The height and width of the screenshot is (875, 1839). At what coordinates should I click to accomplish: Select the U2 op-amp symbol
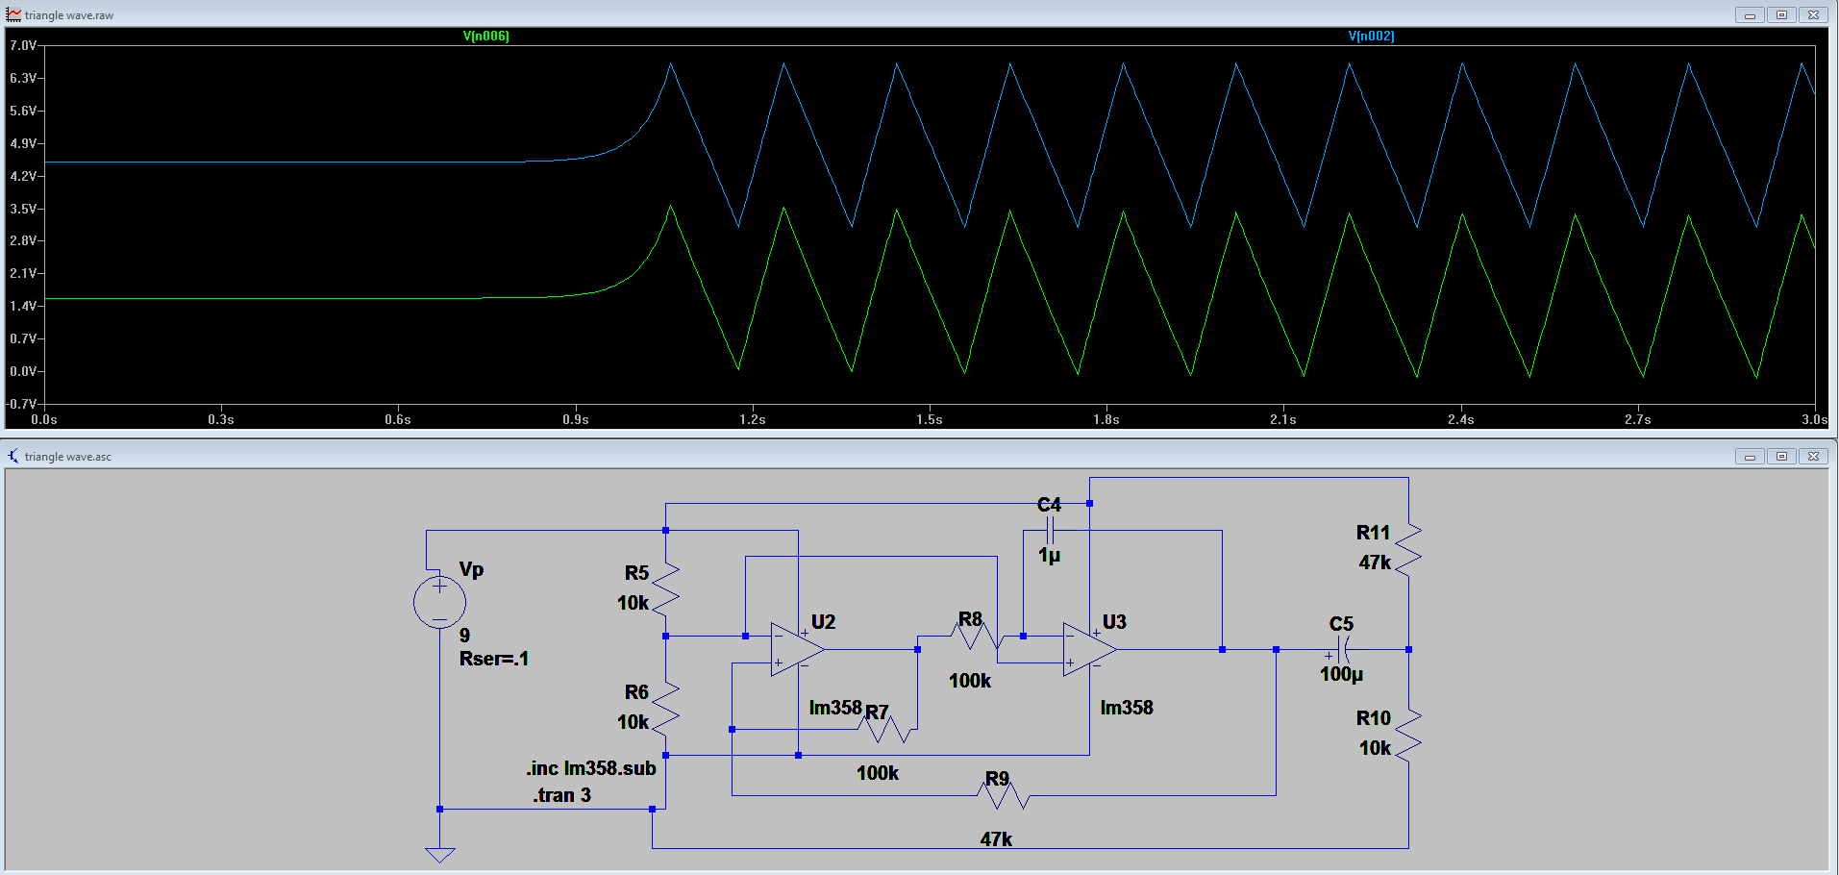(796, 649)
